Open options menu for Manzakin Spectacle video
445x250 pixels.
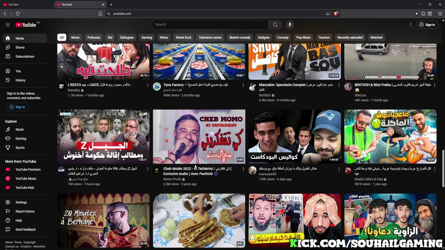(339, 85)
